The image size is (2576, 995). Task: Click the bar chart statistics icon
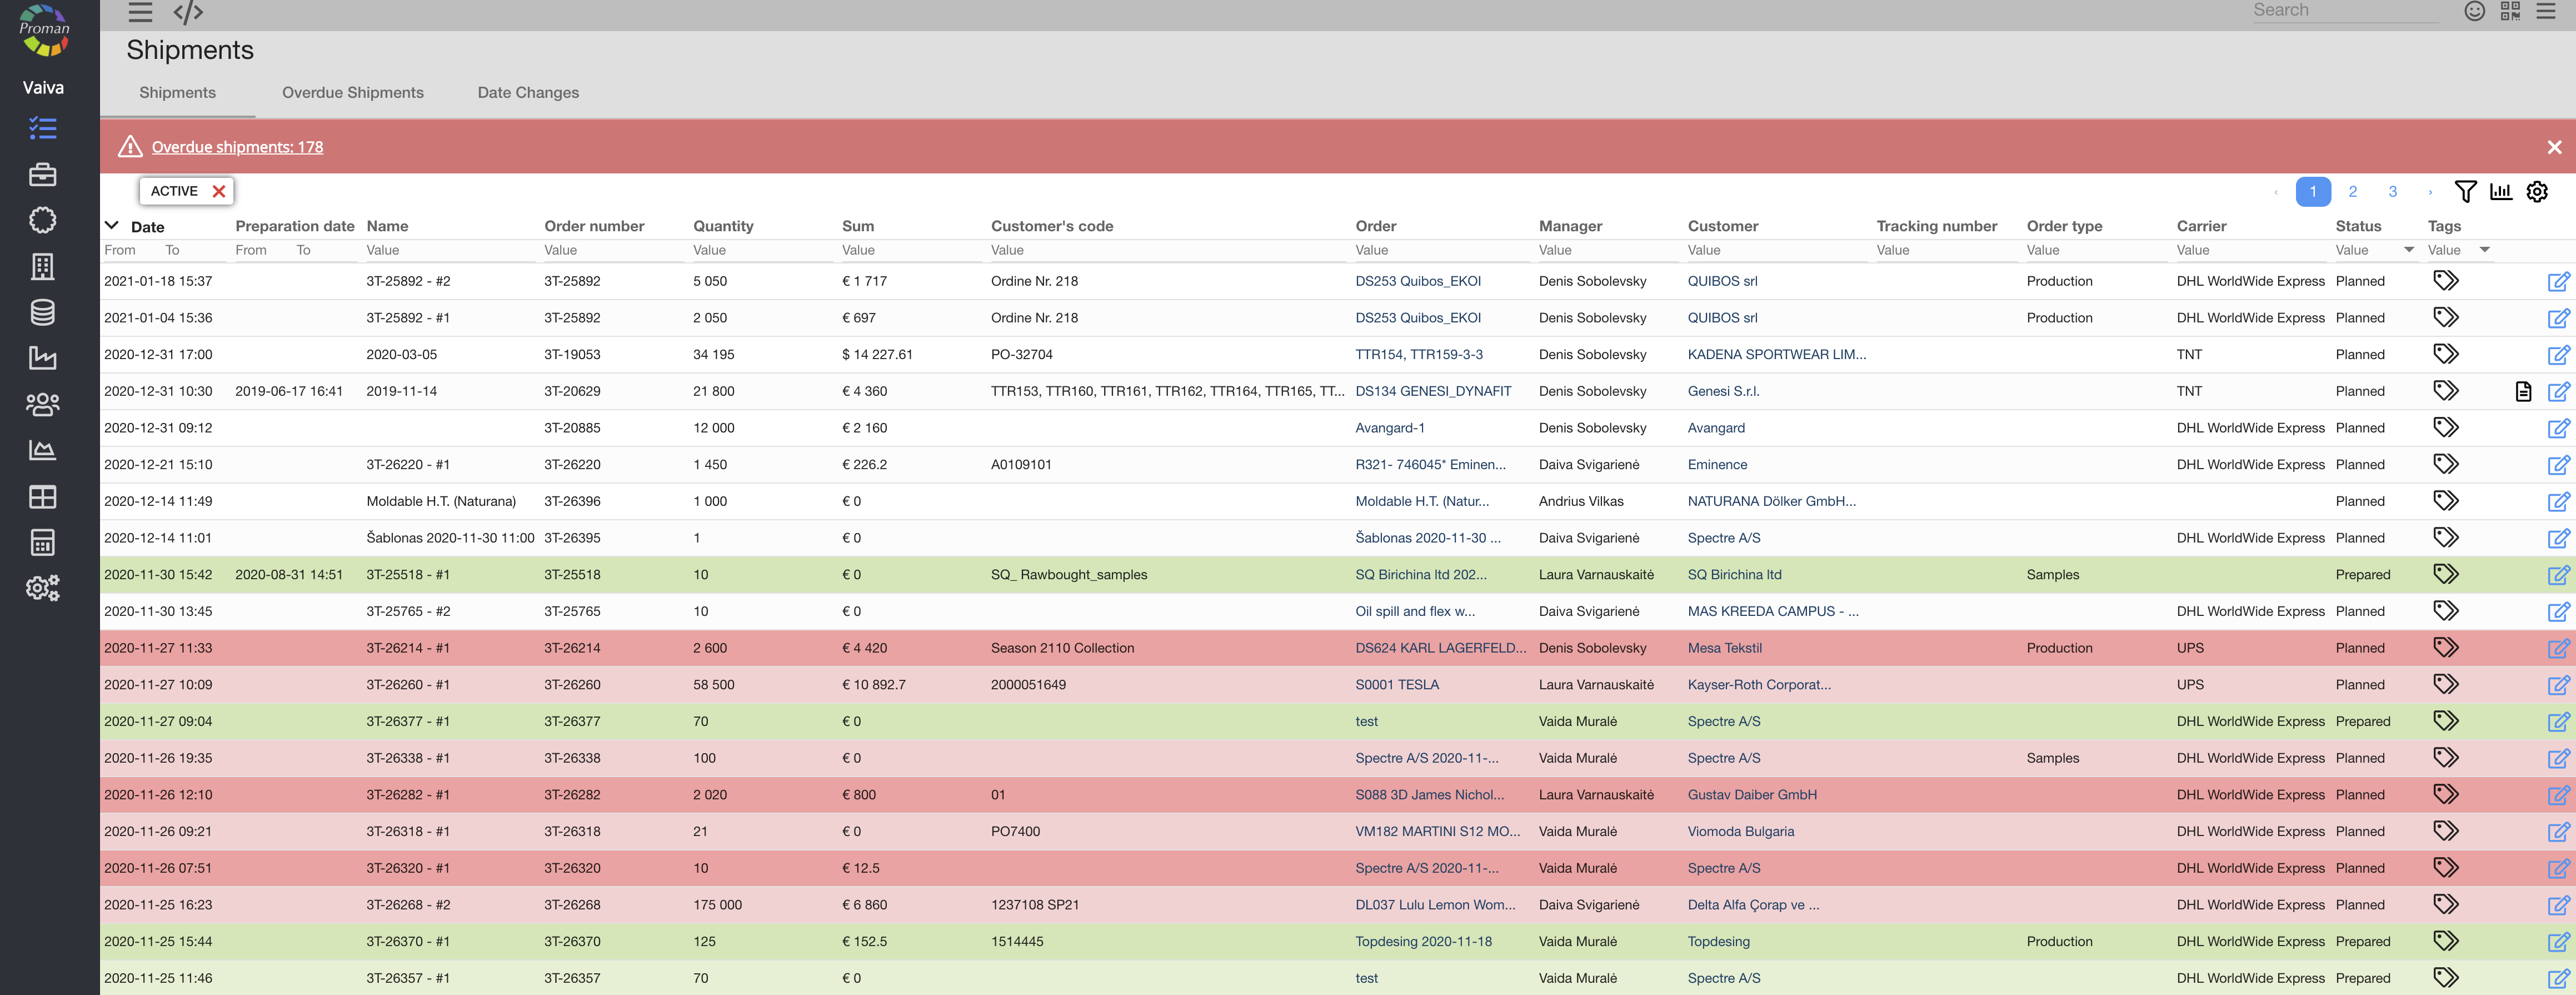(2500, 191)
